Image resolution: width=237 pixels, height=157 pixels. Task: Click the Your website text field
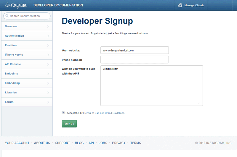[x=134, y=50]
